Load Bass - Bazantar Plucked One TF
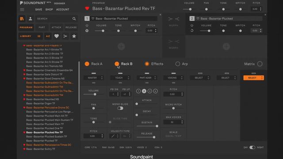The height and width of the screenshot is (159, 283). [x=44, y=129]
